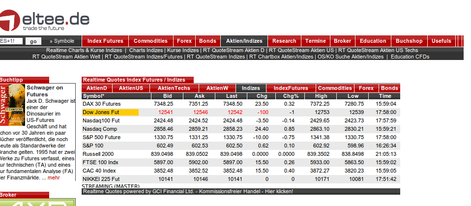Viewport: 471px width, 206px height.
Task: Open Realtime Charts & Kurse Indizes link
Action: pos(84,50)
